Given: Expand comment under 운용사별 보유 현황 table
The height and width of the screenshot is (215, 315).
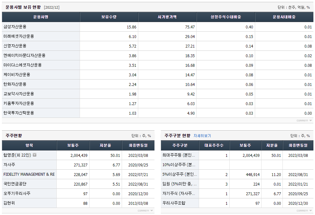Looking at the screenshot, I should [304, 120].
